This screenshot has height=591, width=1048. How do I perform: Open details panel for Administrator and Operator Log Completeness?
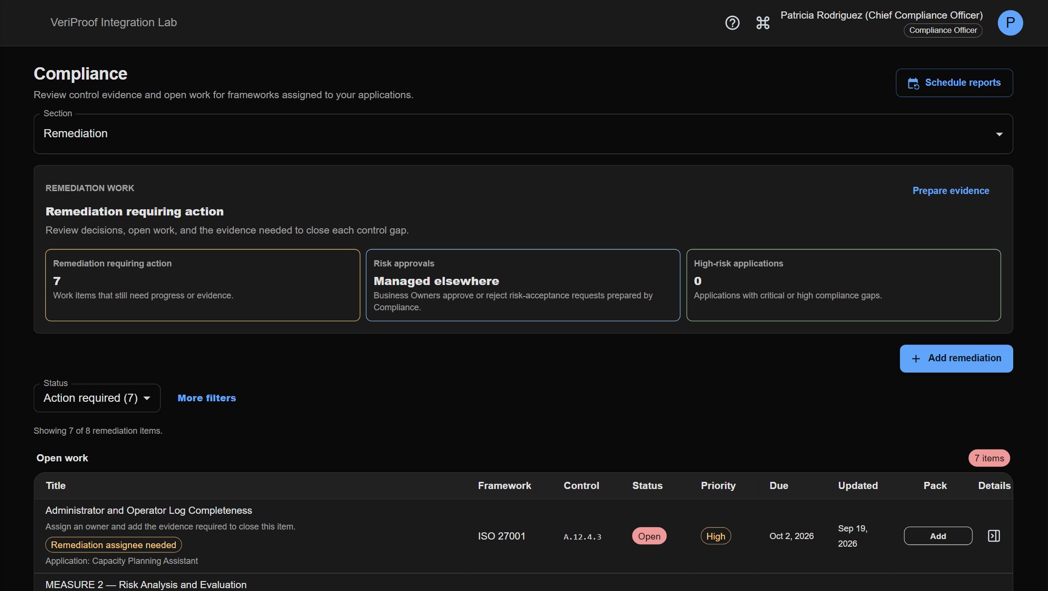(994, 536)
